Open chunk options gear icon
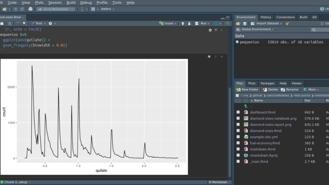Image resolution: width=329 pixels, height=185 pixels. (x=210, y=30)
